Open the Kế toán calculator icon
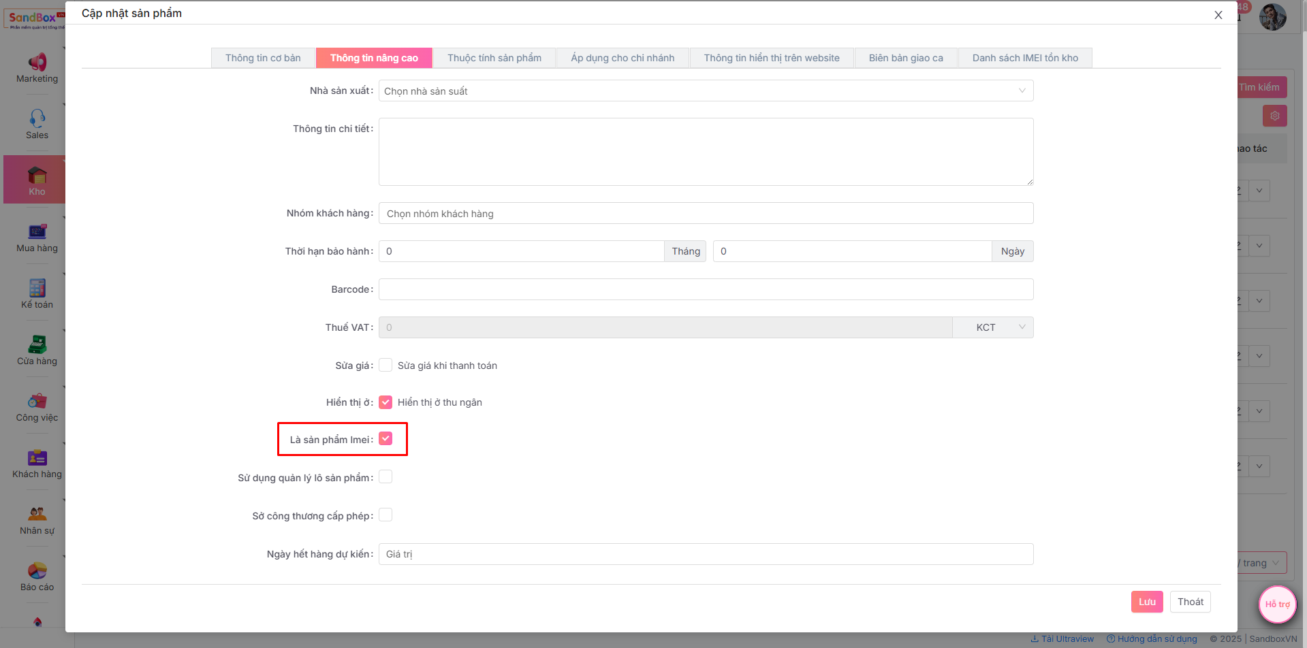This screenshot has width=1307, height=648. (37, 288)
